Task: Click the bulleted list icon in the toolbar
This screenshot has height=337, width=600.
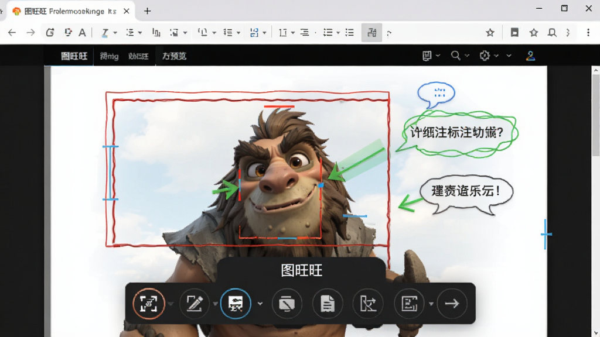Action: [328, 33]
